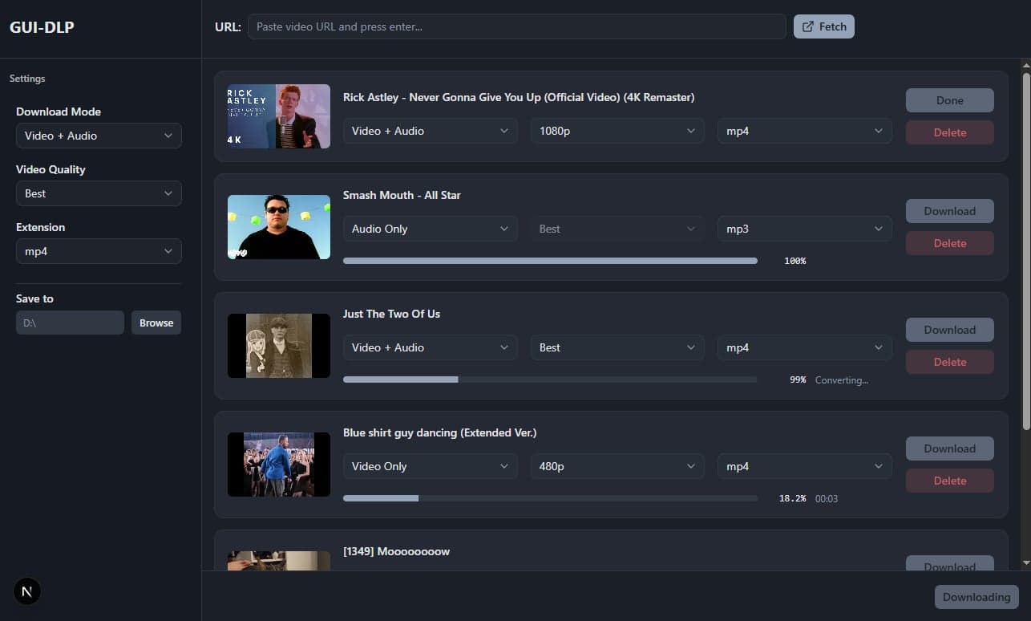Open mp4 format dropdown for Blue shirt guy
Screen dimensions: 1031x621
pyautogui.click(x=804, y=466)
